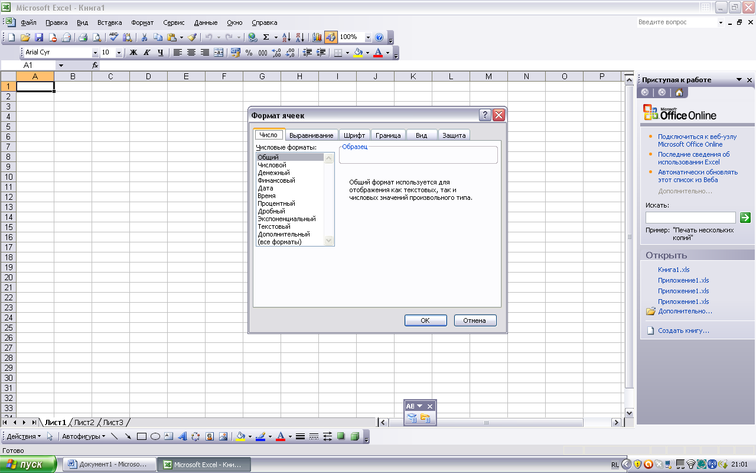The image size is (756, 473).
Task: Insert hyperlink using the globe icon
Action: point(253,37)
